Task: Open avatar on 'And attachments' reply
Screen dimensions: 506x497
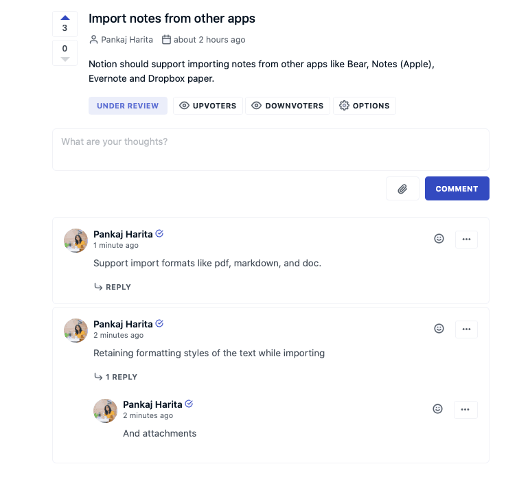Action: [105, 411]
